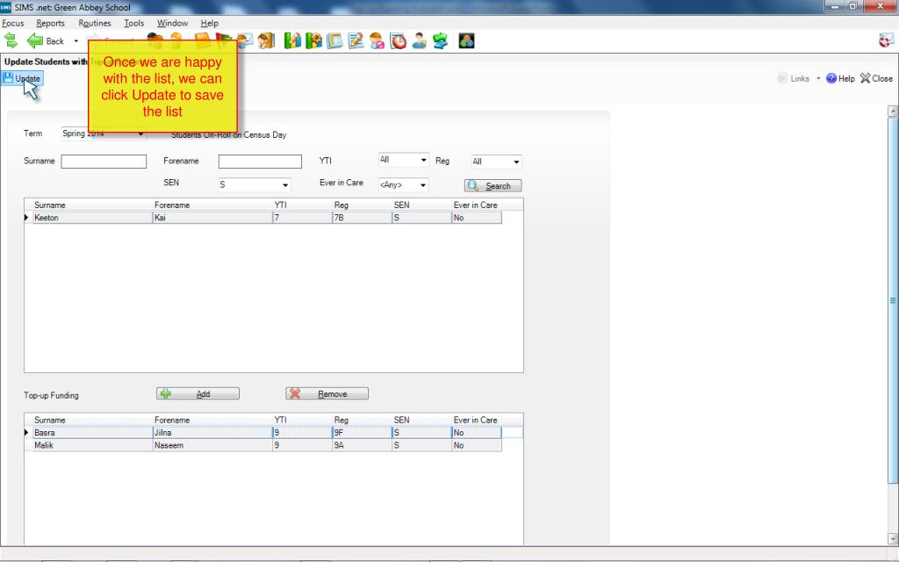Click the blue person toolbar icon
The height and width of the screenshot is (562, 899).
coord(419,40)
